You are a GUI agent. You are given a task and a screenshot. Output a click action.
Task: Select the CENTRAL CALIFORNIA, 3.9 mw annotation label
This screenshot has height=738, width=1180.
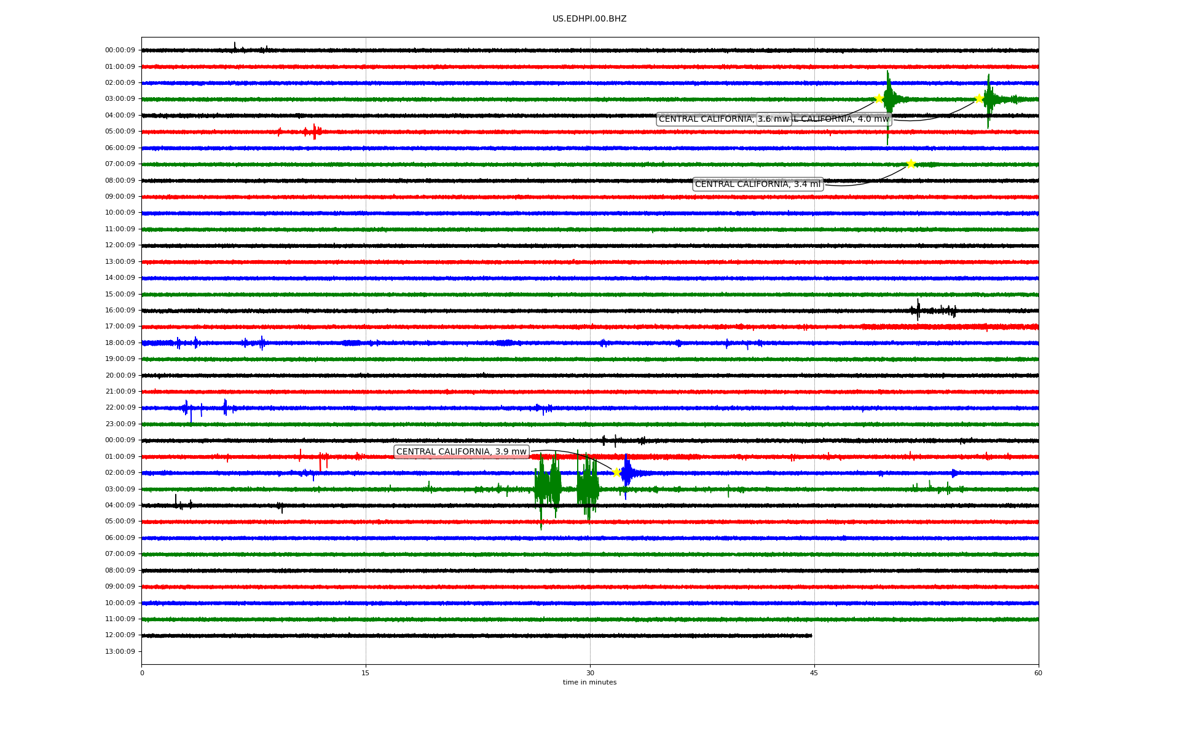(461, 451)
